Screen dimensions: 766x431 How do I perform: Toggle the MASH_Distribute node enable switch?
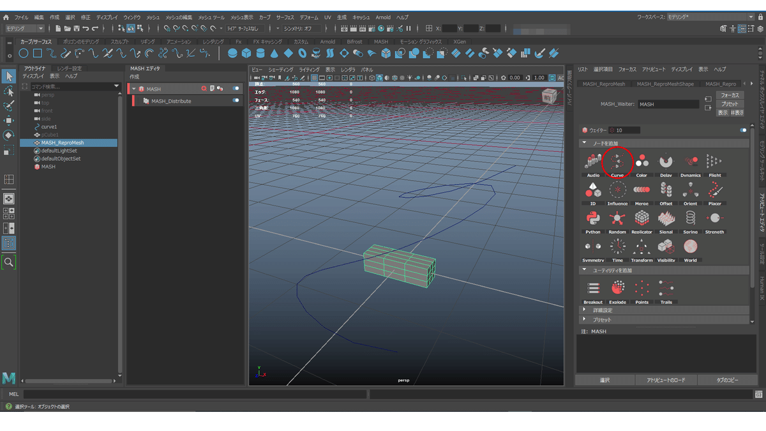[236, 100]
